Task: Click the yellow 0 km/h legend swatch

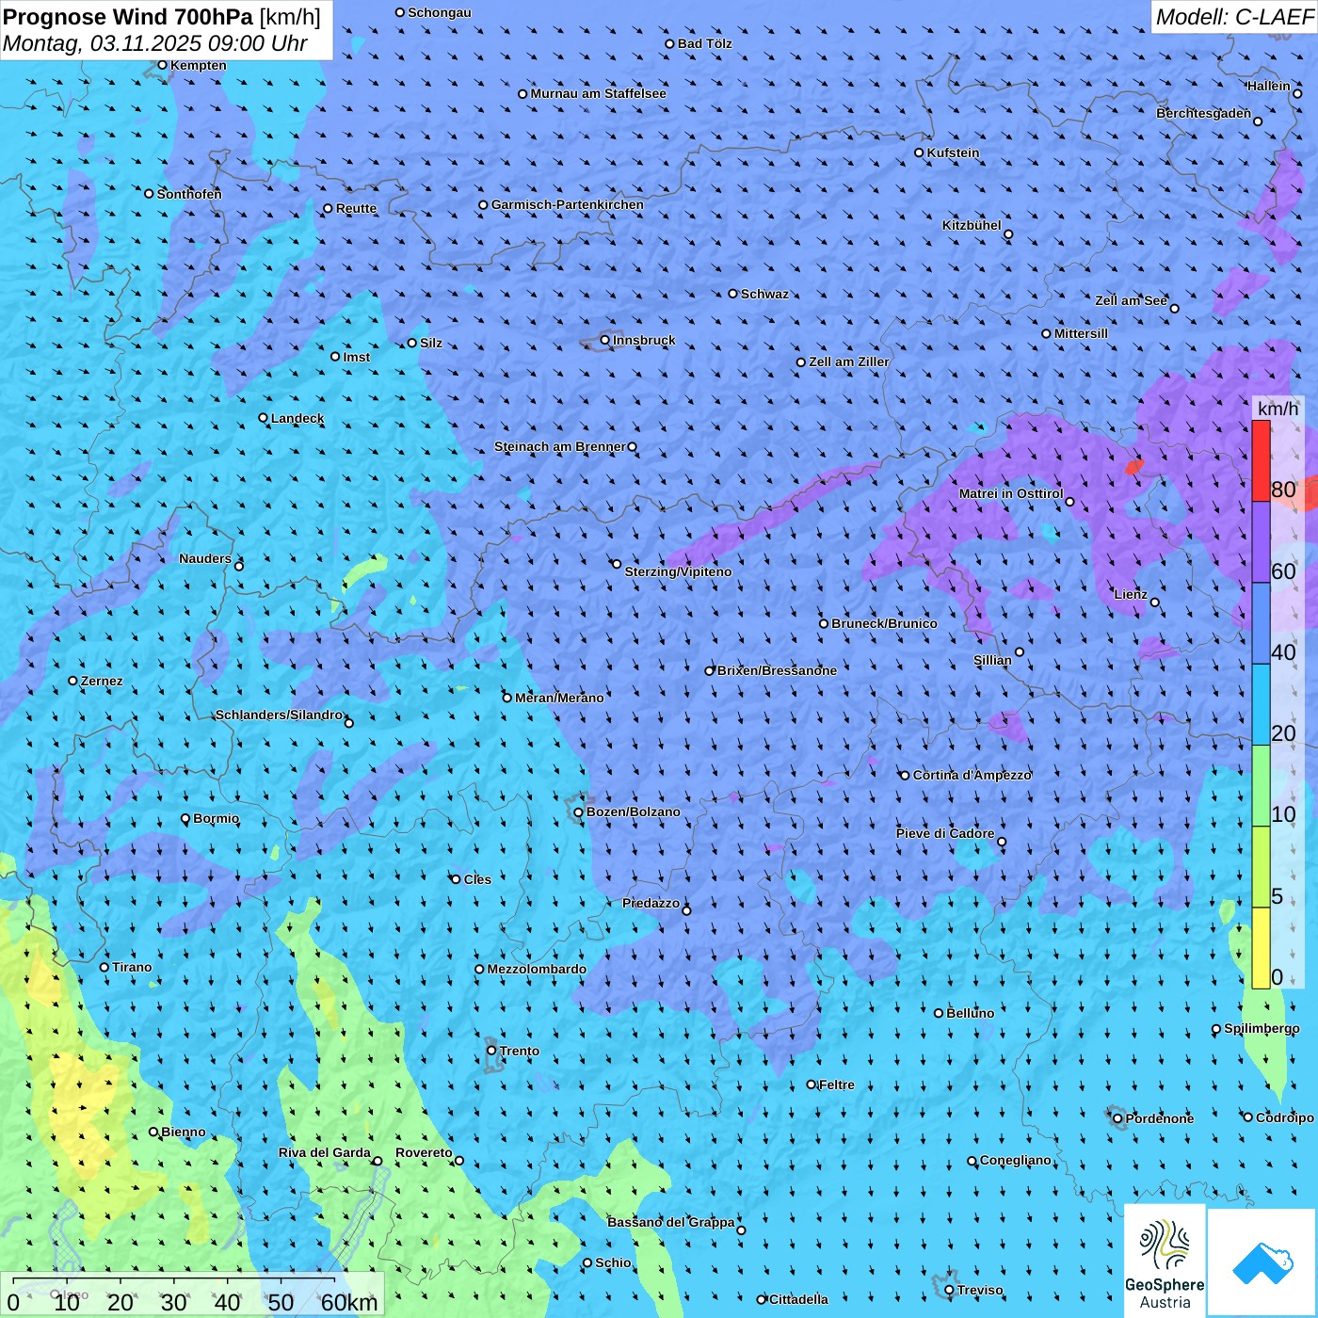Action: click(1261, 948)
